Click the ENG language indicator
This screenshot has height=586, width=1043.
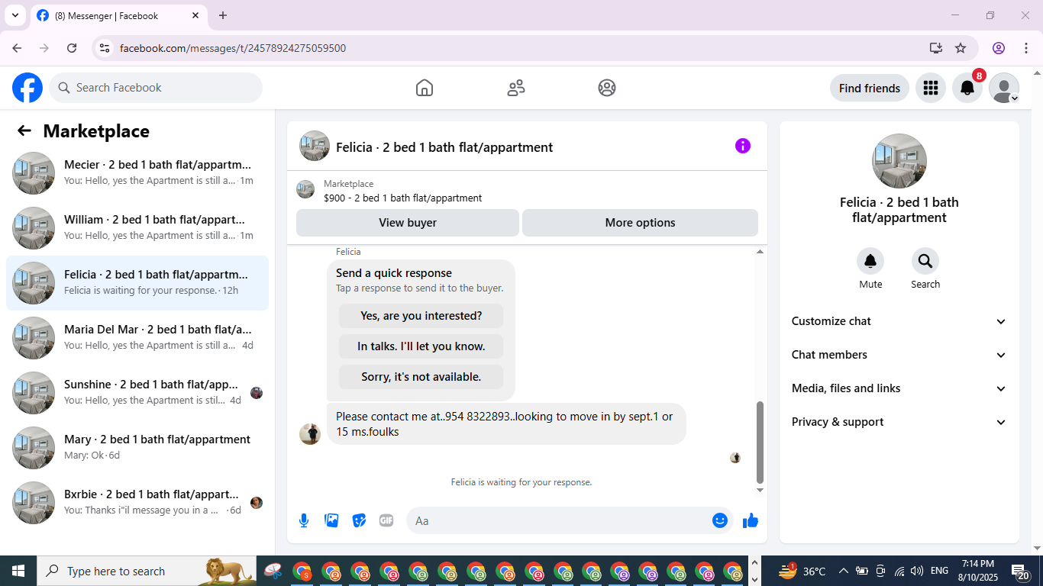click(940, 571)
